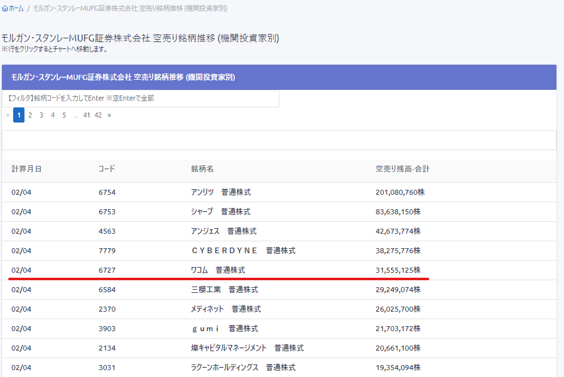Go to pagination page 2

pyautogui.click(x=30, y=115)
